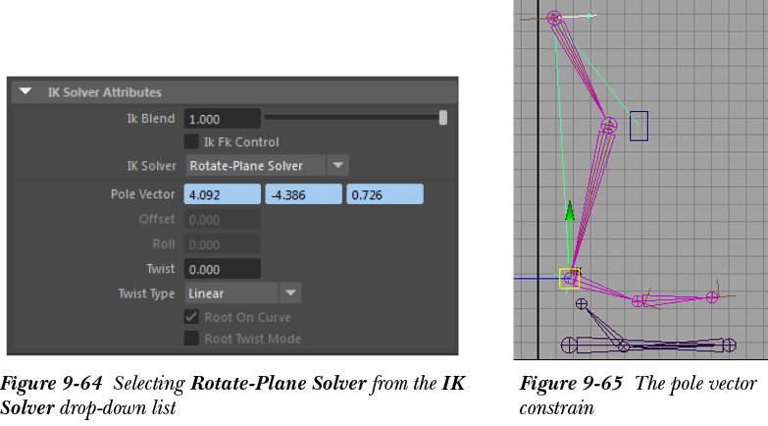Screen dimensions: 768x426
Task: Open the Twist Type Linear dropdown
Action: click(x=242, y=293)
